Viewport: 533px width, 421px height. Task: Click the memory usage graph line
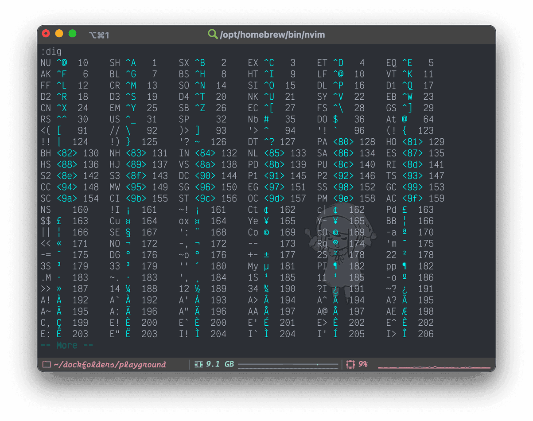pyautogui.click(x=288, y=365)
